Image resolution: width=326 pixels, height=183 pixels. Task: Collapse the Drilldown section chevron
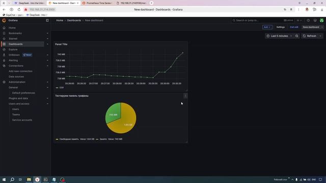click(x=47, y=55)
